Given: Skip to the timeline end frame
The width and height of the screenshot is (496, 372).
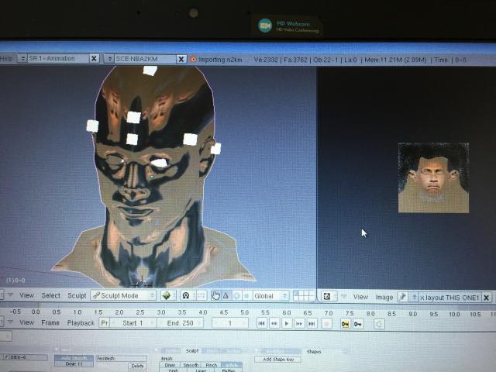Looking at the screenshot, I should tap(312, 323).
